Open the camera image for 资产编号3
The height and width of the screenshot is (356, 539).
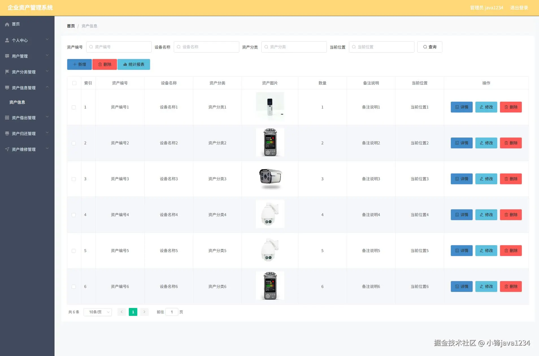coord(270,179)
